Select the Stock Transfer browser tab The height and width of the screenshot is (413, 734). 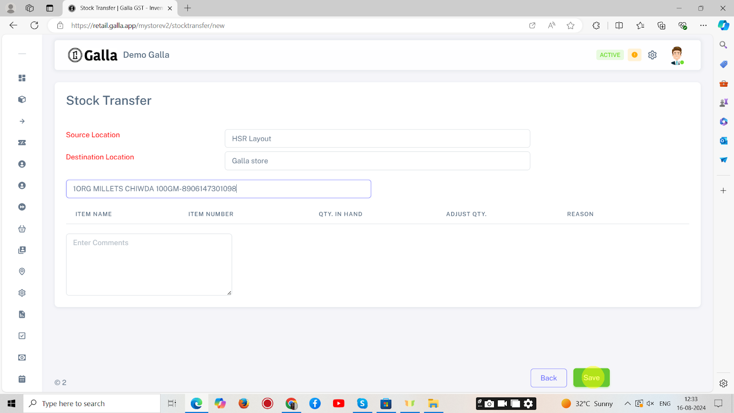(x=120, y=8)
